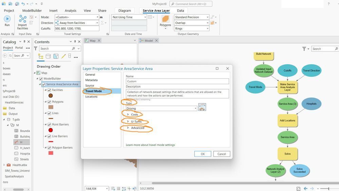Open the help question mark icon
This screenshot has width=339, height=191.
328,4
